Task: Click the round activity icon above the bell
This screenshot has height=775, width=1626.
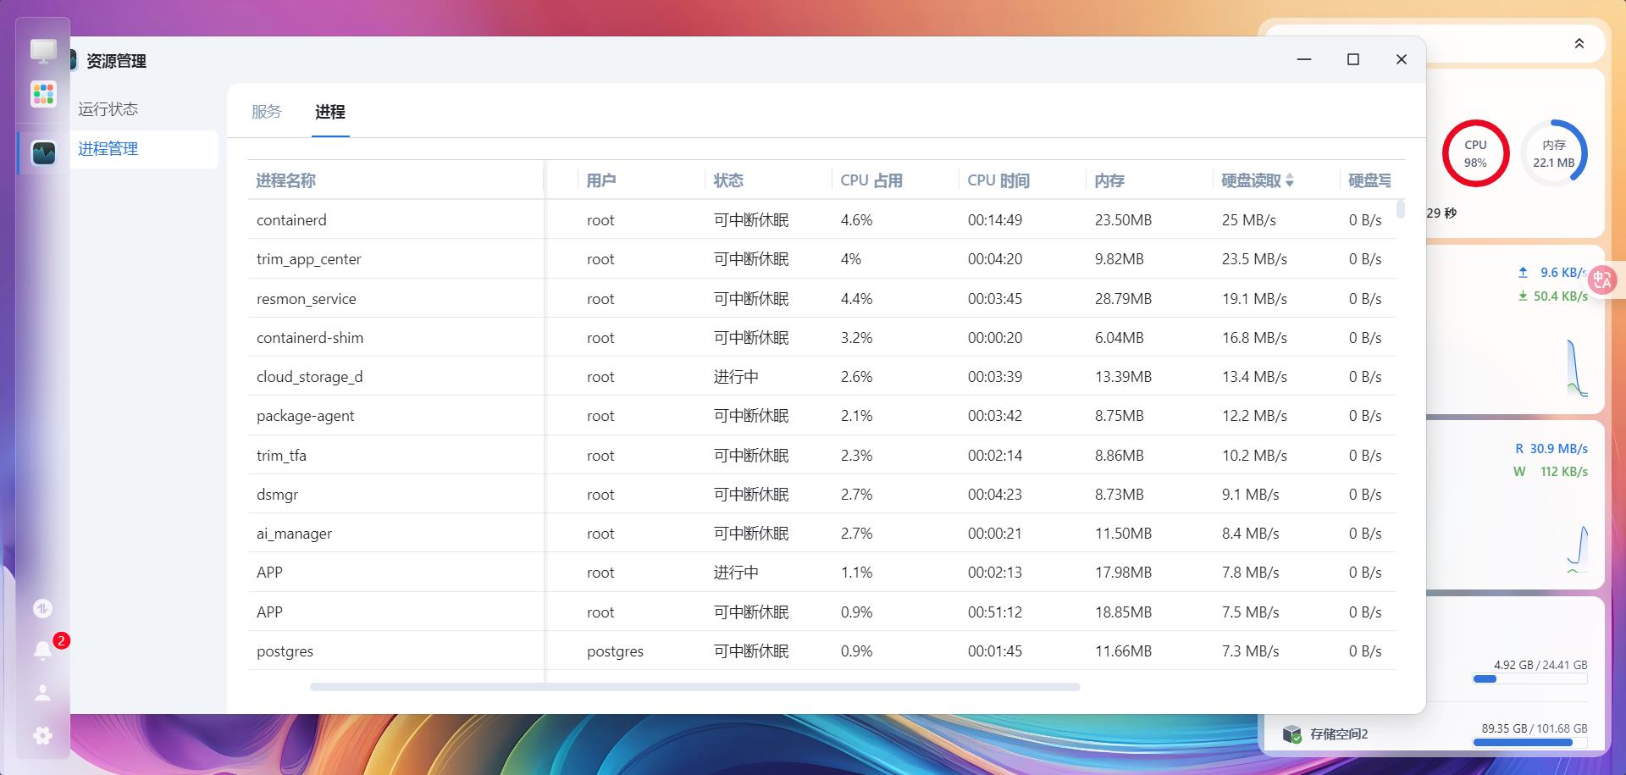Action: point(43,608)
